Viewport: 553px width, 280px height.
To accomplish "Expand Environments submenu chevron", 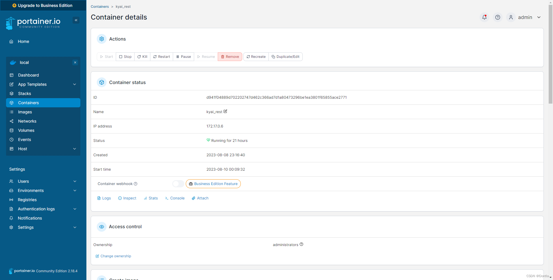I will tap(75, 191).
